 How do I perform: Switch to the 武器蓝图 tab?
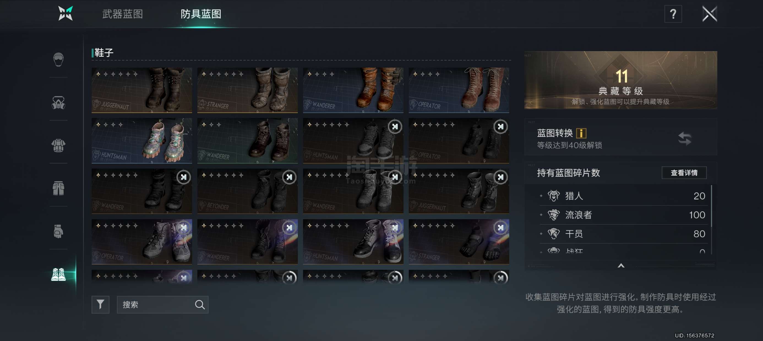click(122, 14)
